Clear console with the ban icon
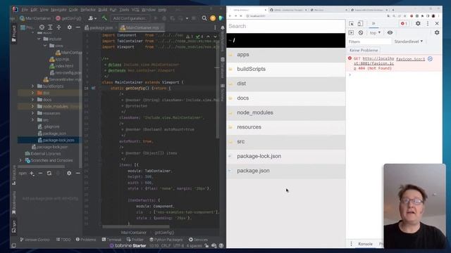Image resolution: width=451 pixels, height=253 pixels. click(x=361, y=33)
